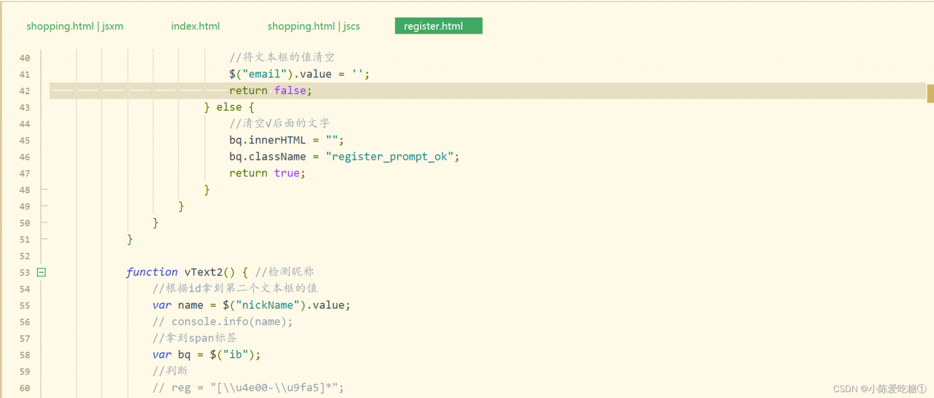The height and width of the screenshot is (398, 934).
Task: Click line number 58 in gutter
Action: coord(25,355)
